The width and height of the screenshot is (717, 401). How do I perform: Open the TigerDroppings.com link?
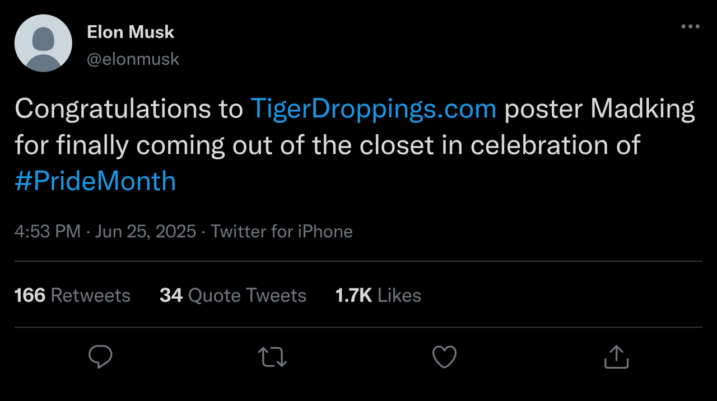click(373, 109)
